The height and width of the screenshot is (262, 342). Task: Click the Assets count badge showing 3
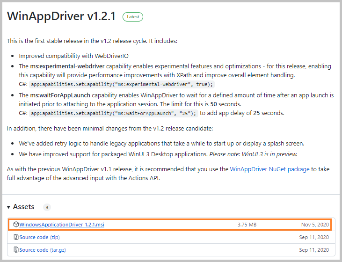(x=47, y=207)
